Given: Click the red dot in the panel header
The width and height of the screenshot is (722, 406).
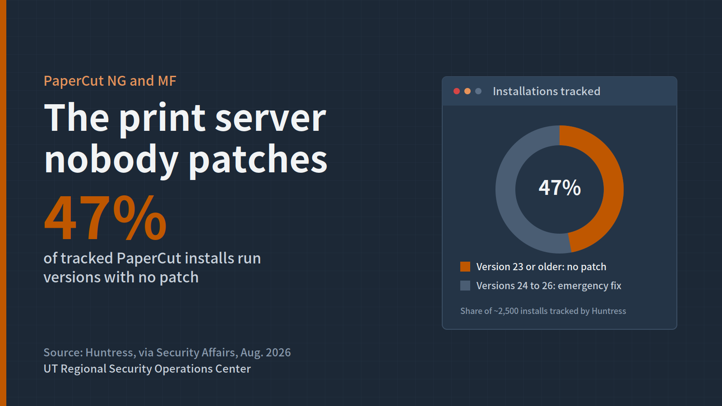Looking at the screenshot, I should click(457, 91).
